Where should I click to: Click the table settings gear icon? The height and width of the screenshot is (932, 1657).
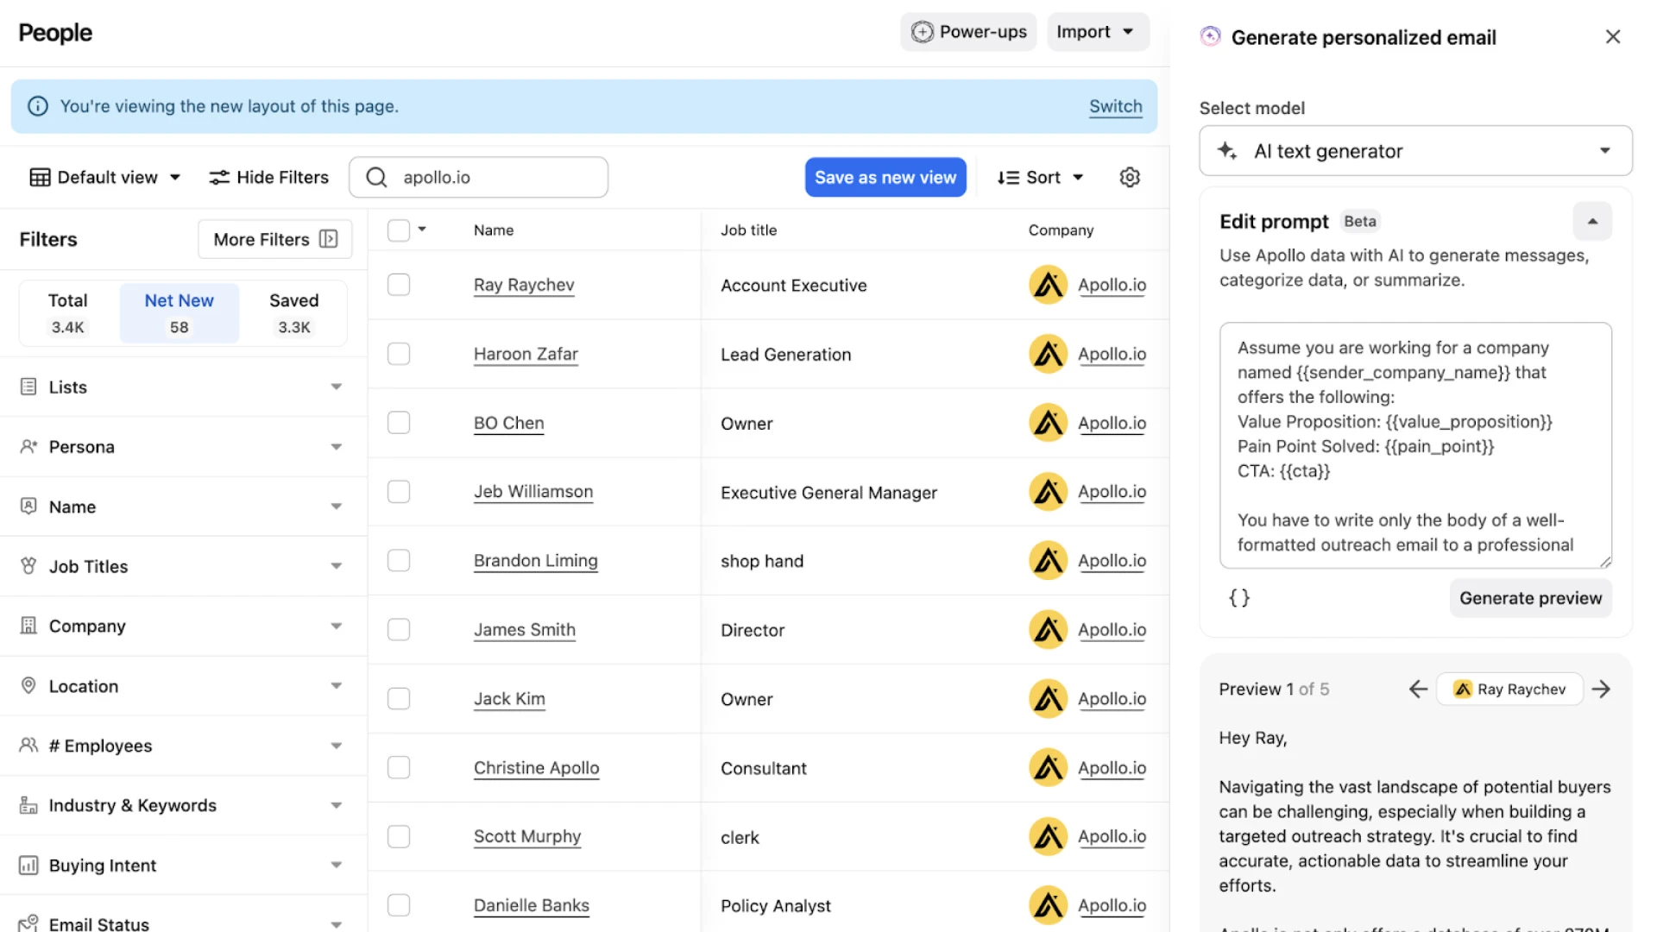click(x=1130, y=177)
